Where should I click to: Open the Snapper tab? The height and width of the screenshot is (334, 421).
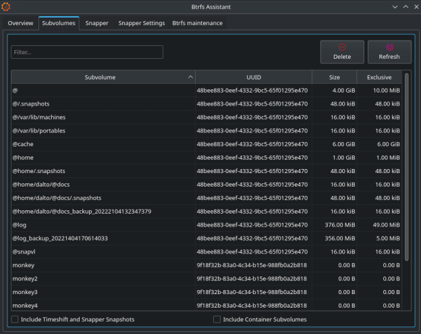(x=97, y=23)
